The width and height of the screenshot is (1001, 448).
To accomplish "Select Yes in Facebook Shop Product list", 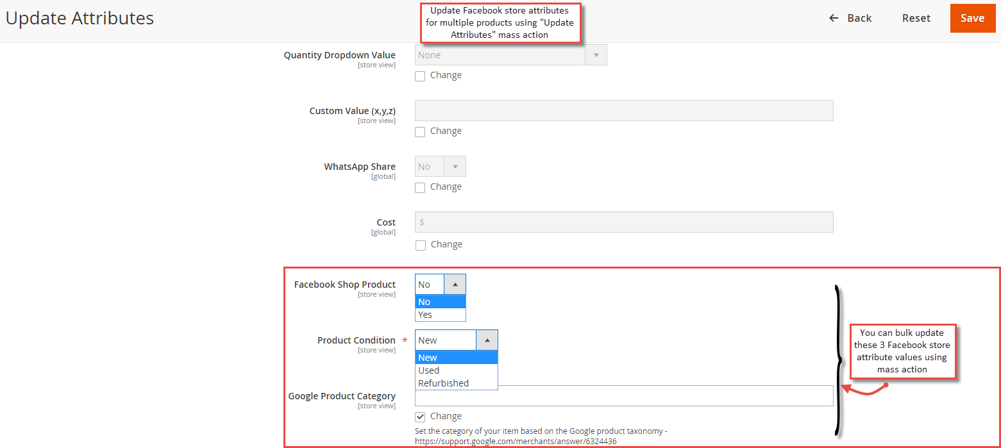I will tap(440, 315).
